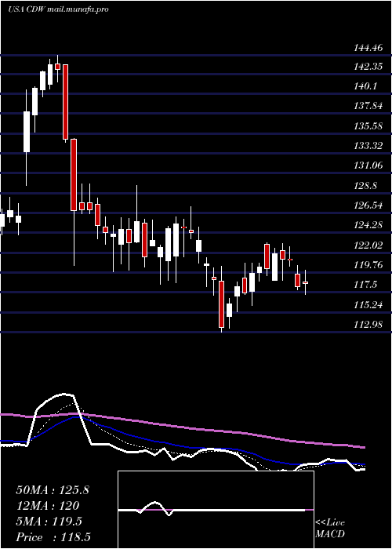Click the 115.24 price axis label
Viewport: 392px width, 549px height.
(368, 305)
